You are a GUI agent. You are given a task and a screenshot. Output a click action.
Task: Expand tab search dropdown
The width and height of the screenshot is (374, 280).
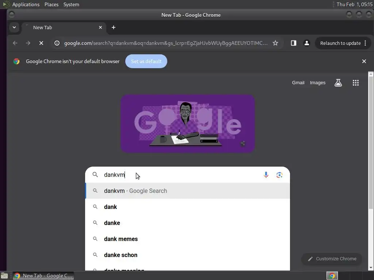14,27
